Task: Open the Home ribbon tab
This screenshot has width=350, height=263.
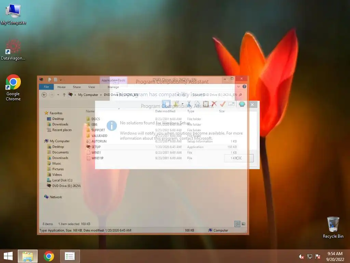Action: coord(62,87)
